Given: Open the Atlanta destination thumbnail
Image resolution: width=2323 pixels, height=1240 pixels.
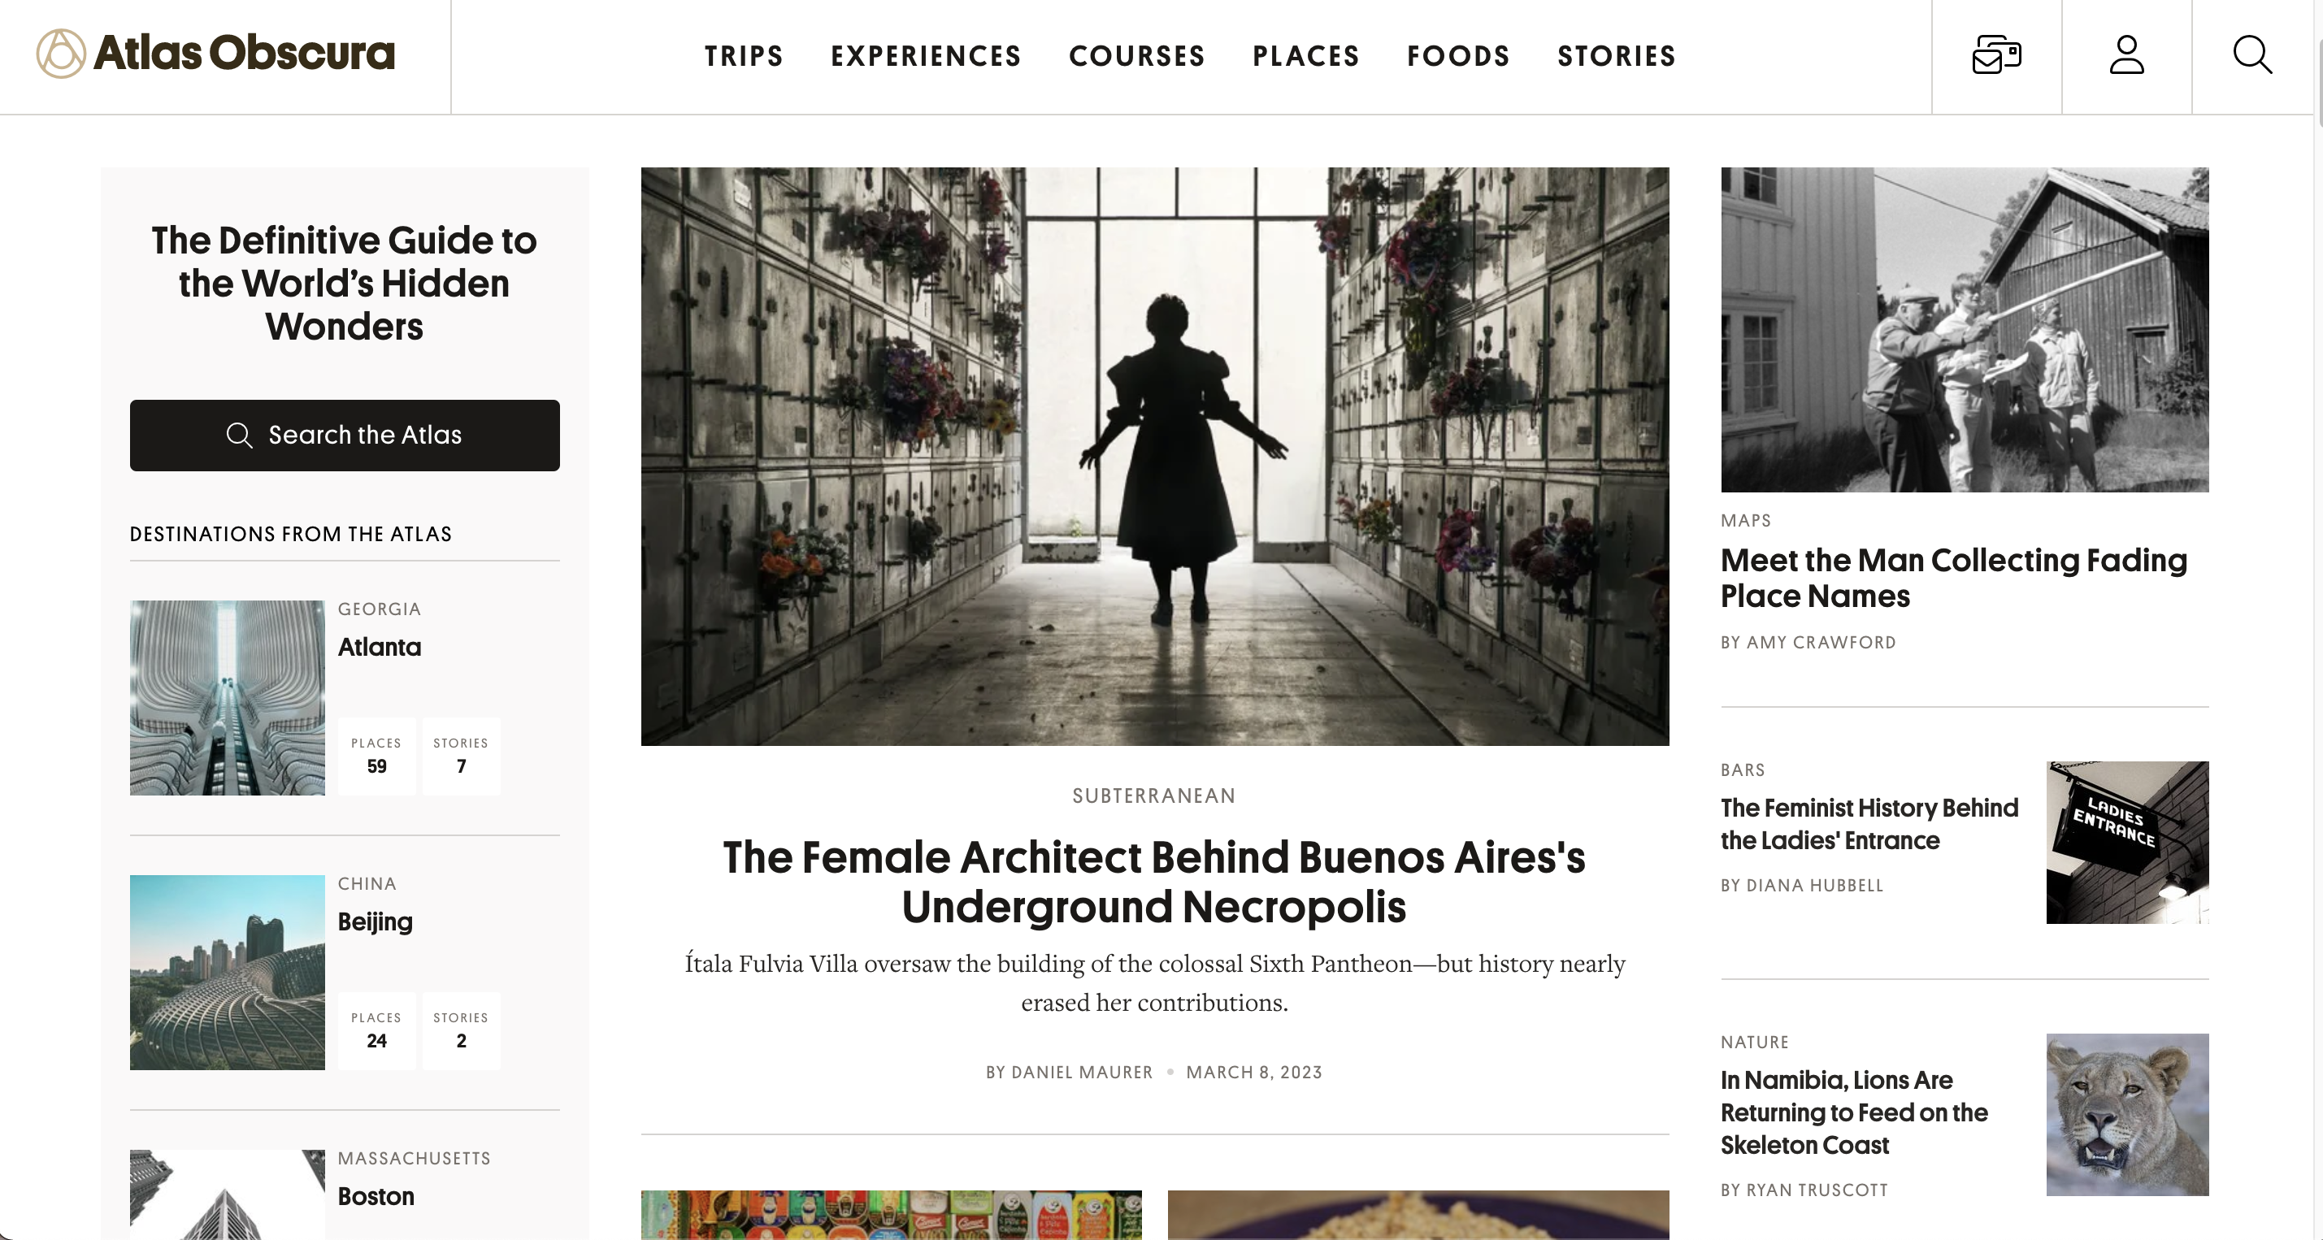Looking at the screenshot, I should click(228, 698).
